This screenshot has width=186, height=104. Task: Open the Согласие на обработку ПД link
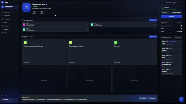(69, 99)
